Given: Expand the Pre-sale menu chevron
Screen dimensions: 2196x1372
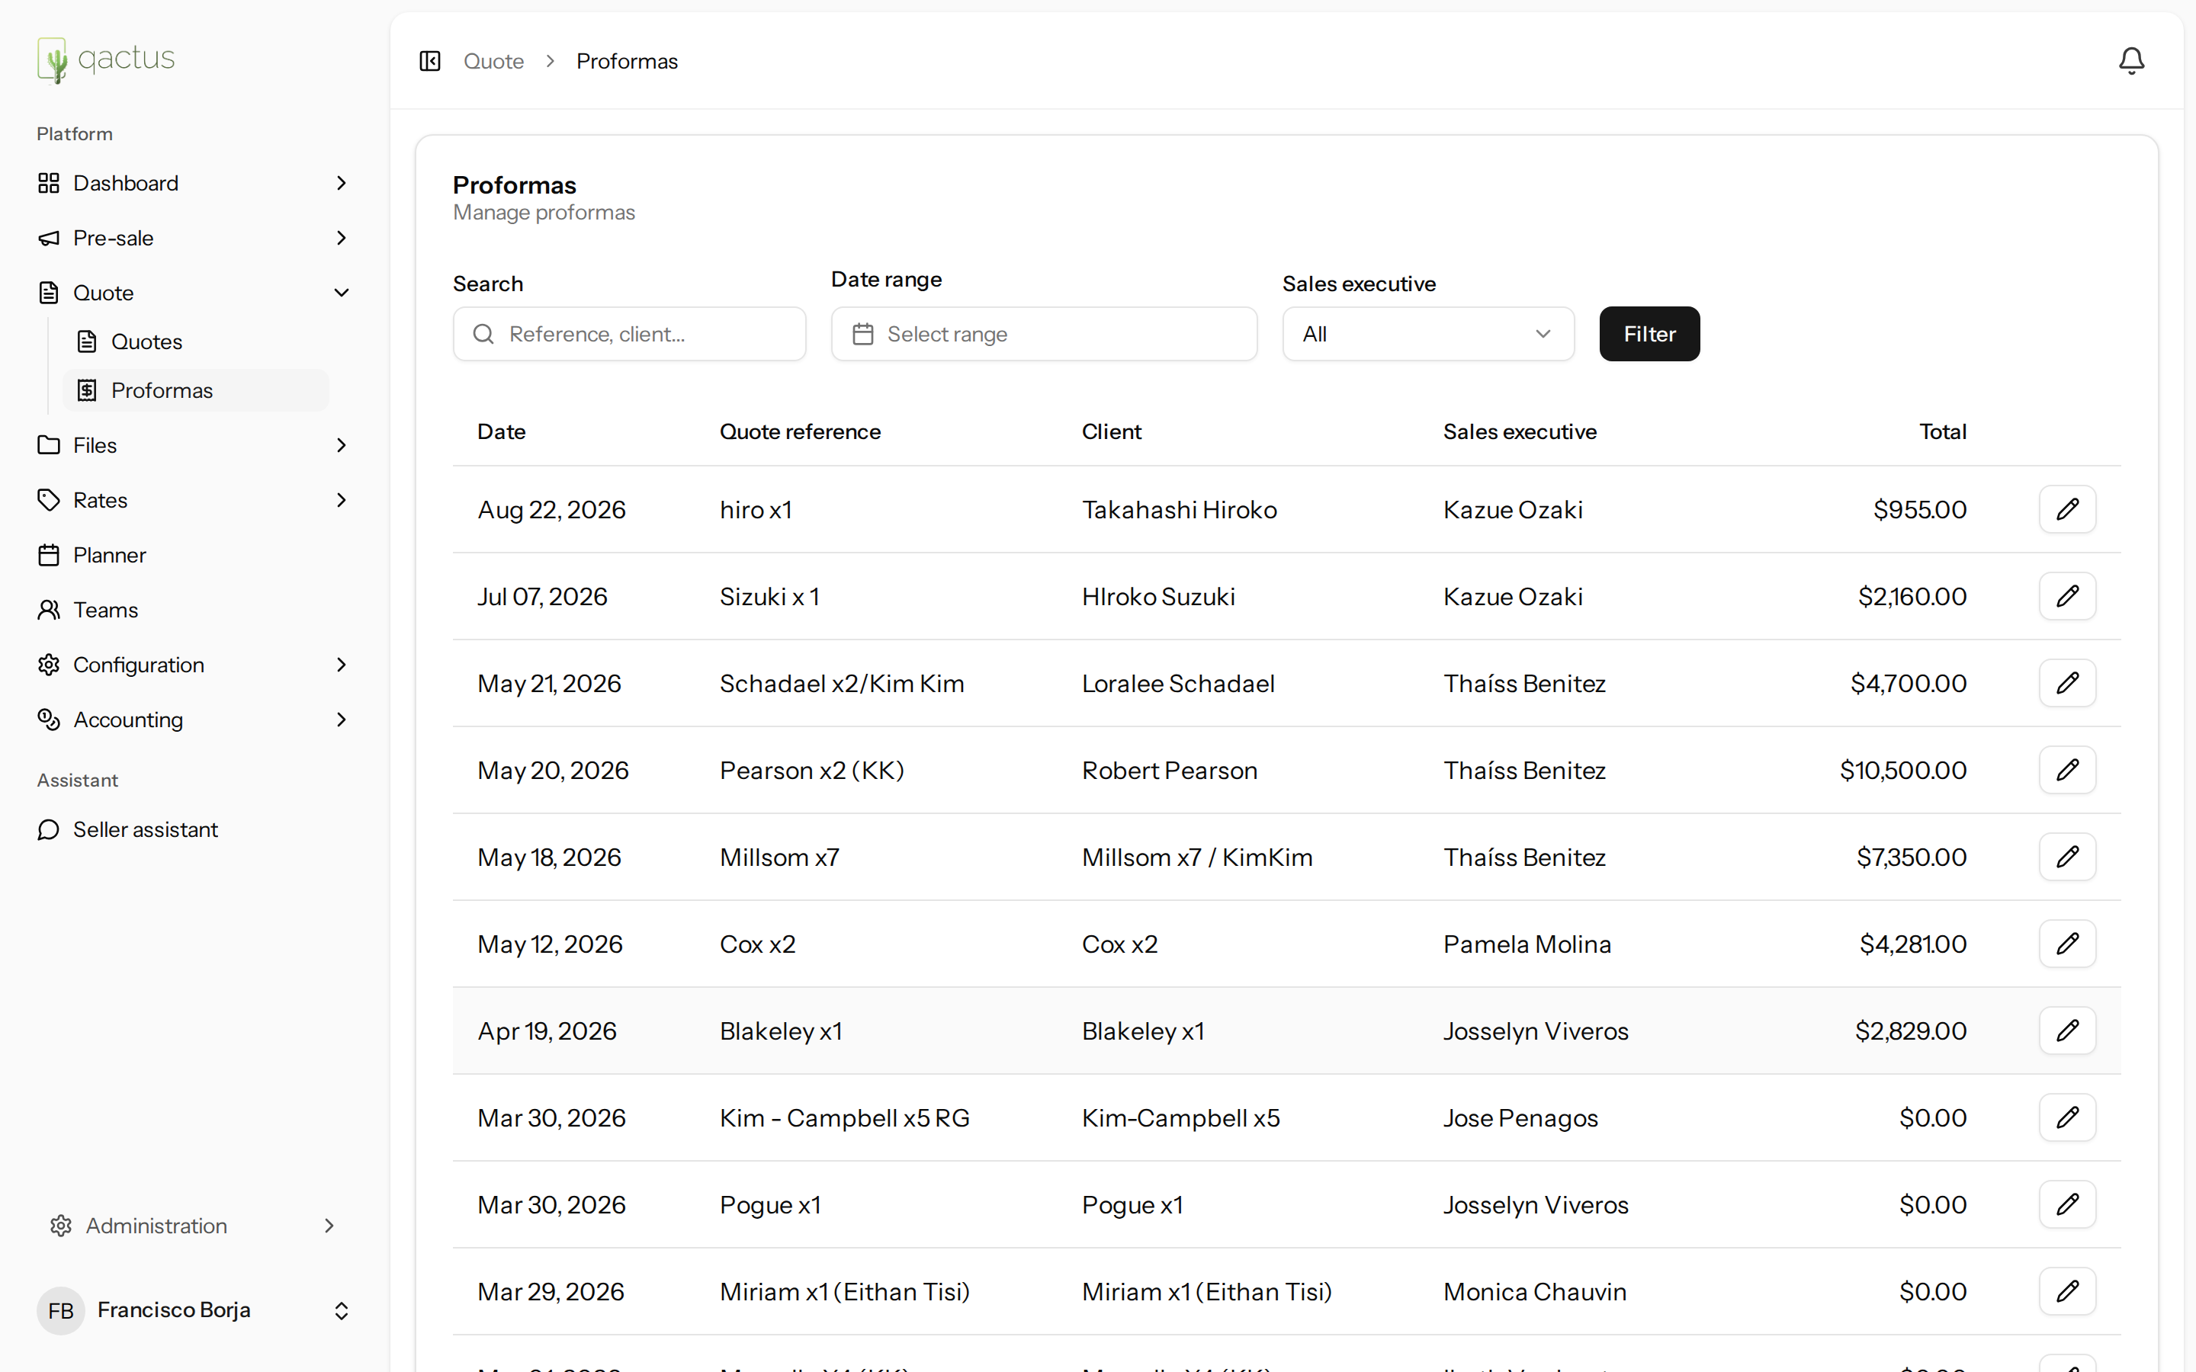Looking at the screenshot, I should pyautogui.click(x=341, y=238).
